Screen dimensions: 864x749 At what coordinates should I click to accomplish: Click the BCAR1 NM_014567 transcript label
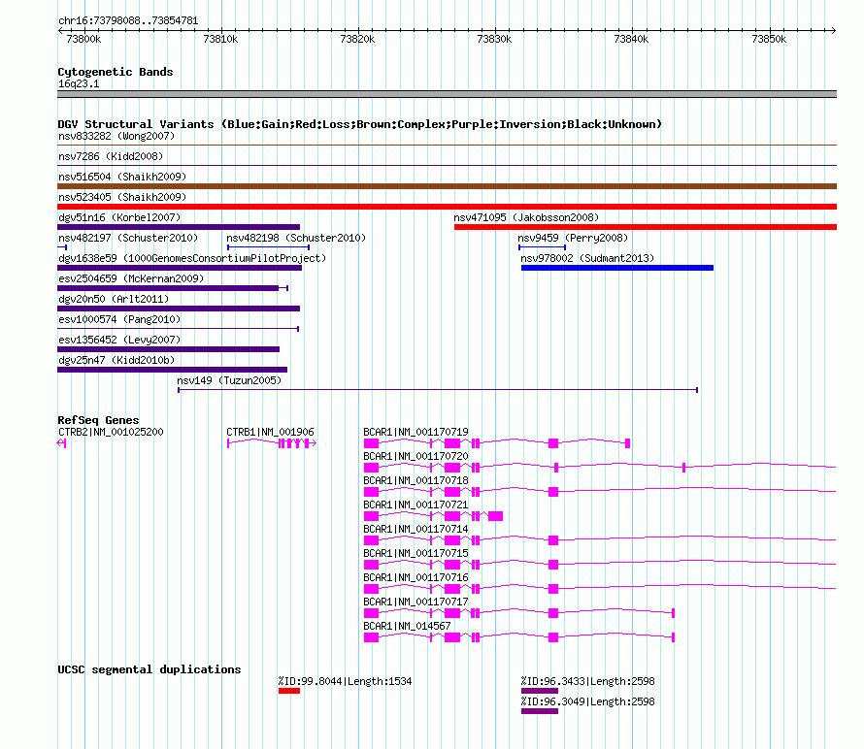407,626
